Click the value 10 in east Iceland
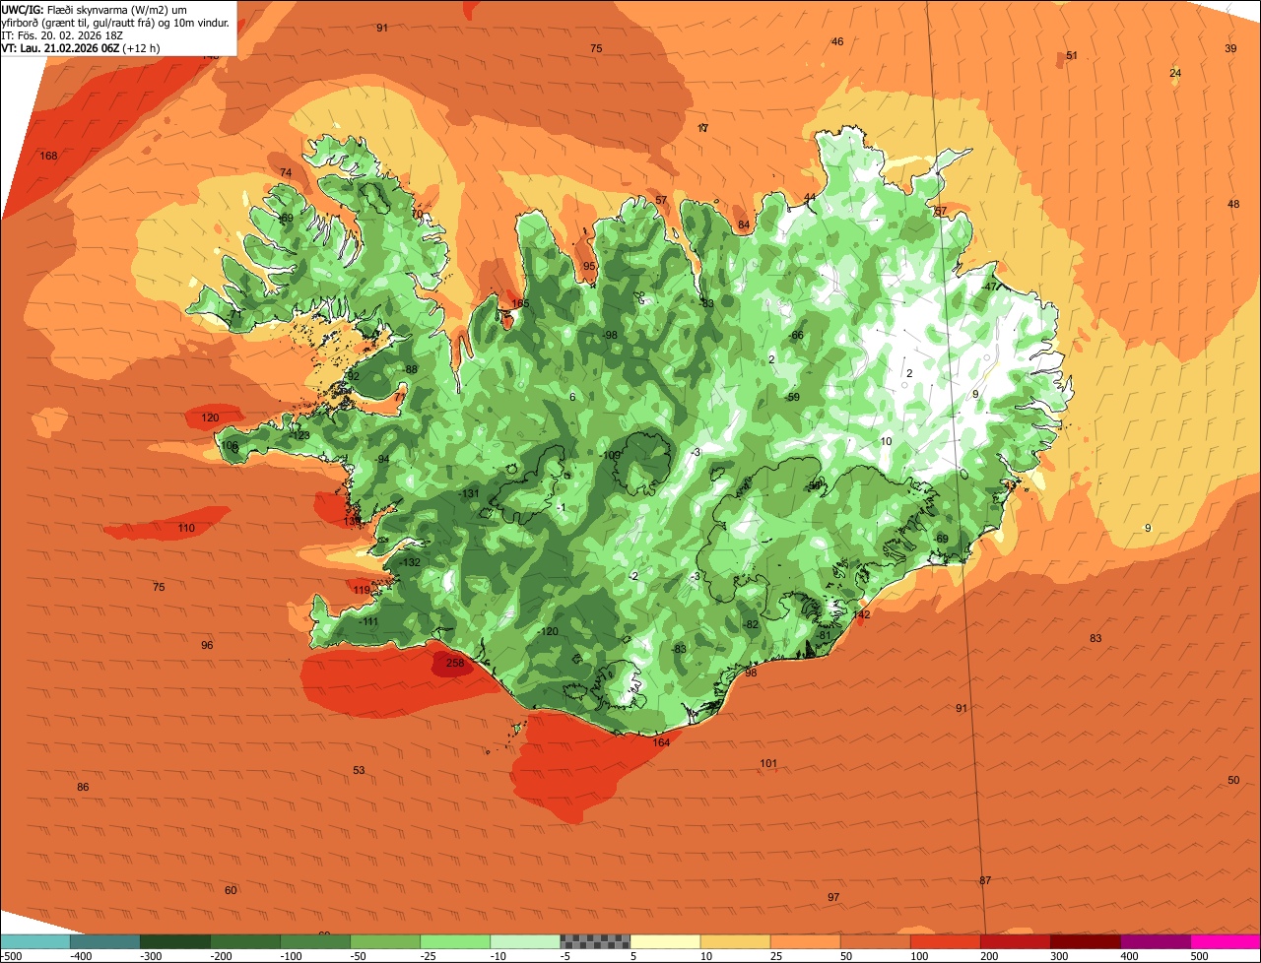The height and width of the screenshot is (963, 1261). tap(886, 441)
